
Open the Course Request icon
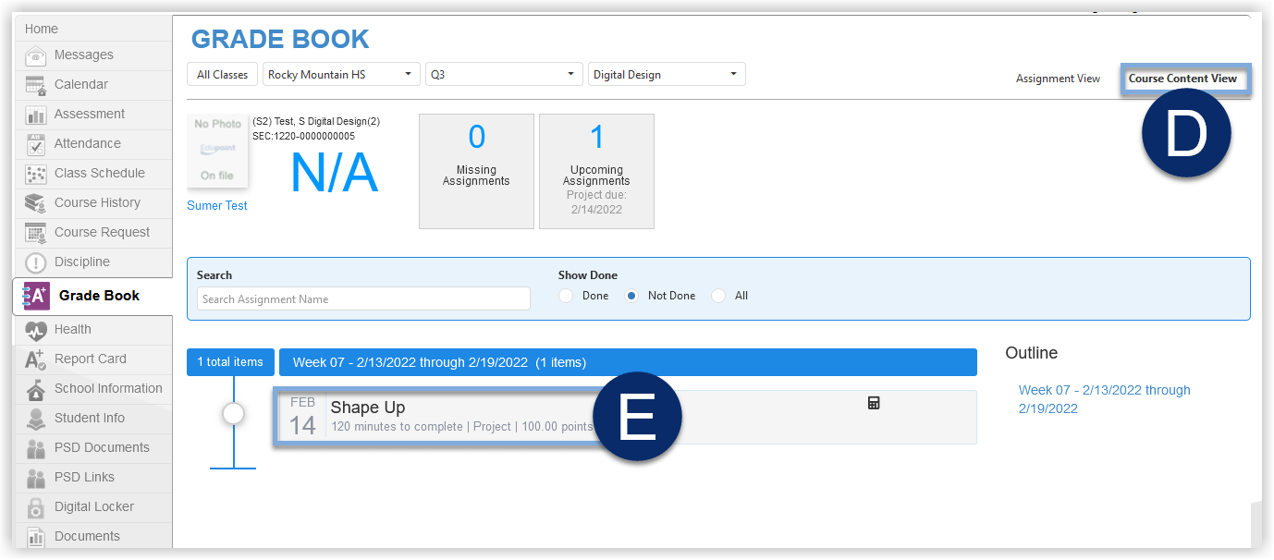(x=36, y=233)
